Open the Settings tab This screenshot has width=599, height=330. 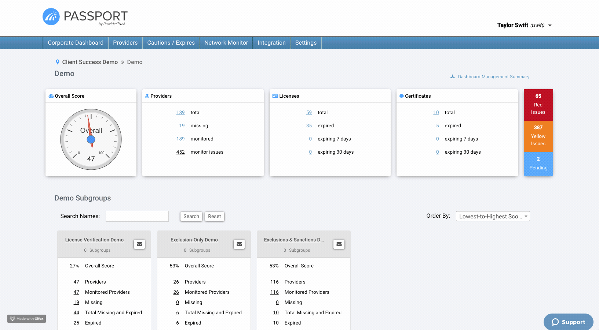coord(306,43)
